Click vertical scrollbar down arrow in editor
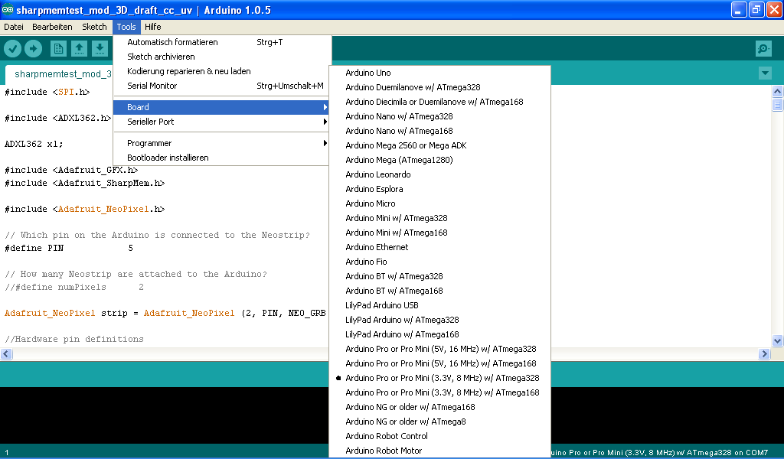 [x=777, y=341]
